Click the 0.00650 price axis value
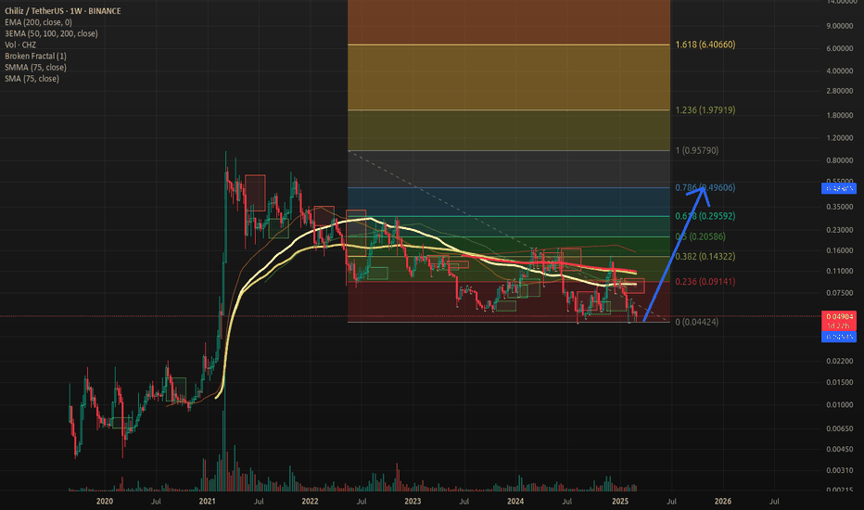The height and width of the screenshot is (510, 864). point(840,429)
